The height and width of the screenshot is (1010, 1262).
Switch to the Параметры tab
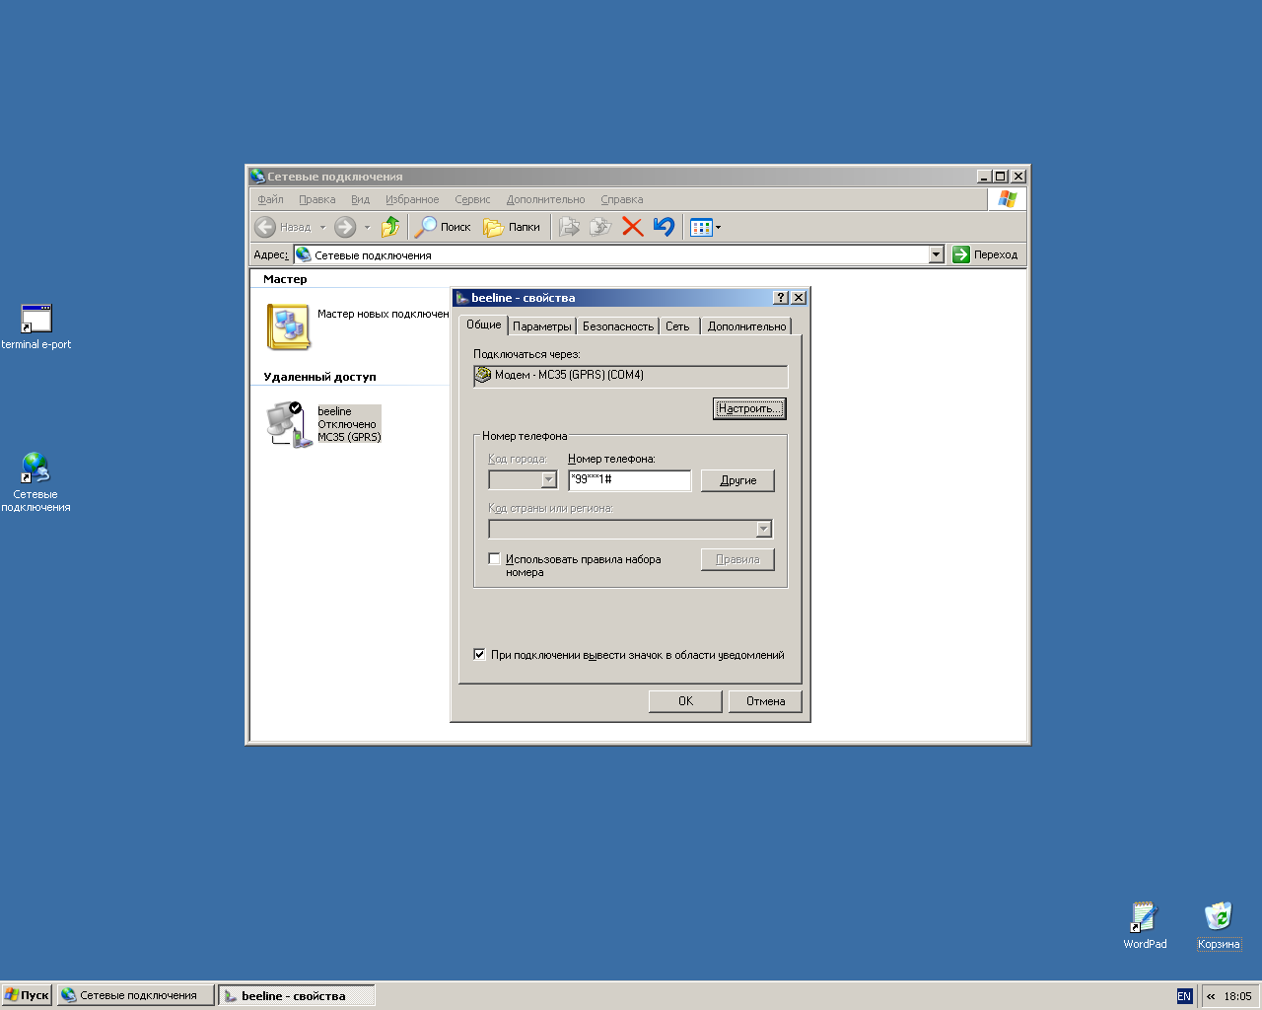pyautogui.click(x=542, y=326)
